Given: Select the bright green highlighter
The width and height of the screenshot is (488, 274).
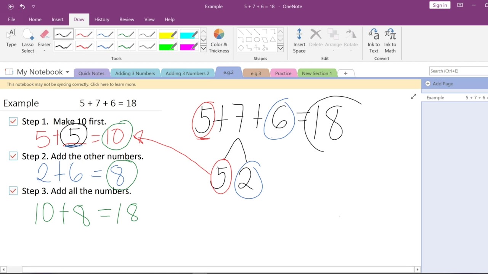Looking at the screenshot, I should (x=168, y=46).
